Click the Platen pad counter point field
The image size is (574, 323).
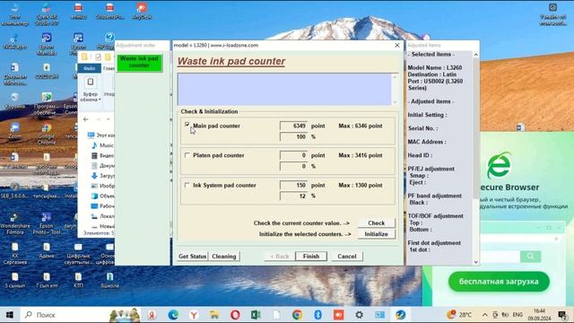[293, 155]
